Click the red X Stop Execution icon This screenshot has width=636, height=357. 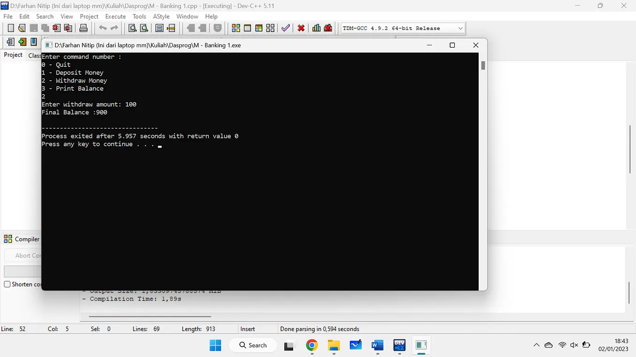pos(301,28)
